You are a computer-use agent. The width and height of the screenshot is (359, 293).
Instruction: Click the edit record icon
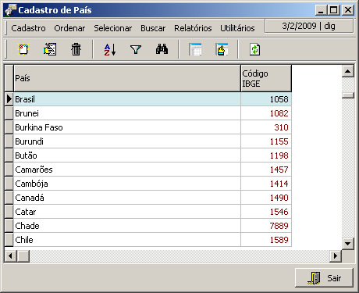click(x=50, y=49)
